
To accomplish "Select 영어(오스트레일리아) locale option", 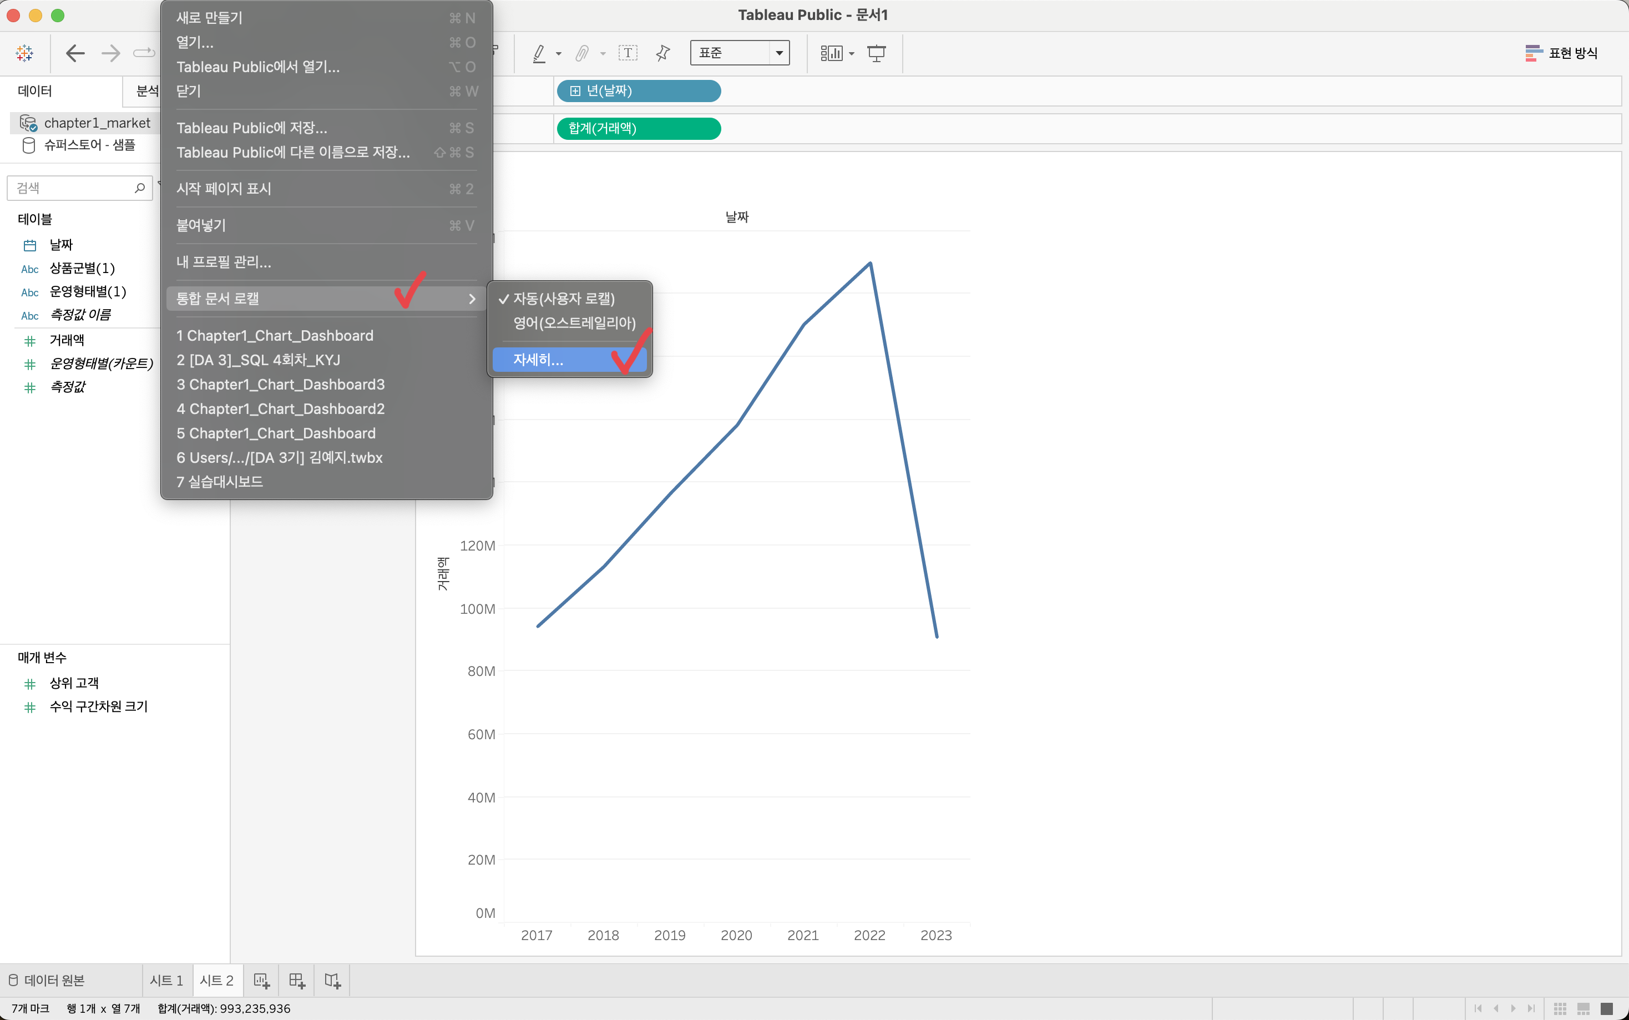I will 574,323.
